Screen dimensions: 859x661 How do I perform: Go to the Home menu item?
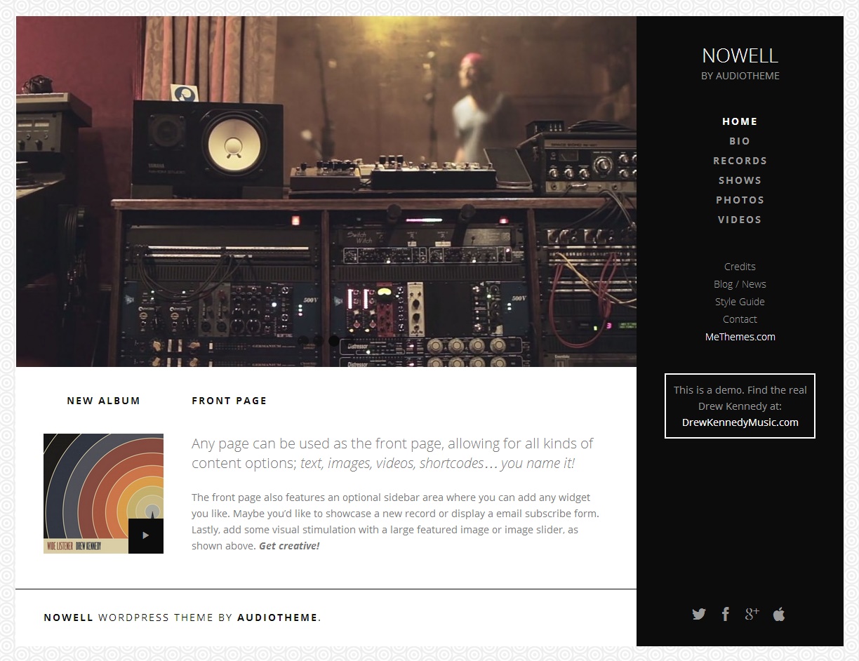coord(740,121)
